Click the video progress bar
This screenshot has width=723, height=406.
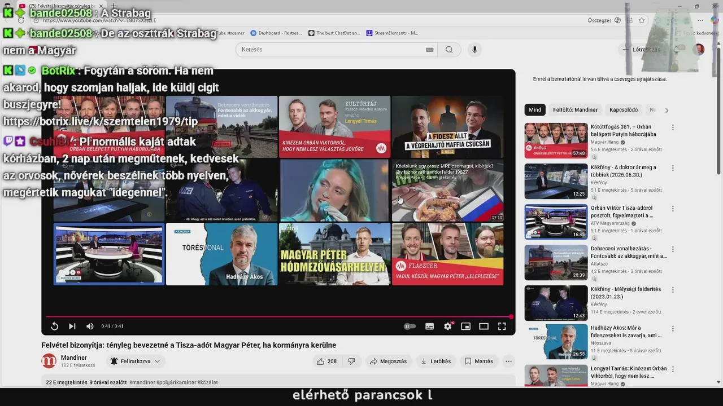pyautogui.click(x=278, y=316)
